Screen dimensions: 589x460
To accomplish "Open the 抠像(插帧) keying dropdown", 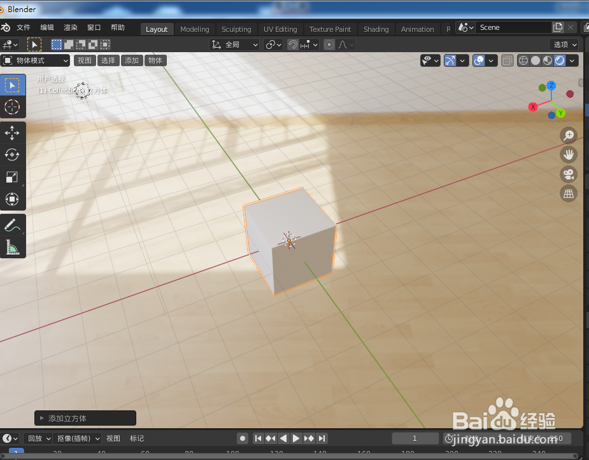I will pos(78,438).
